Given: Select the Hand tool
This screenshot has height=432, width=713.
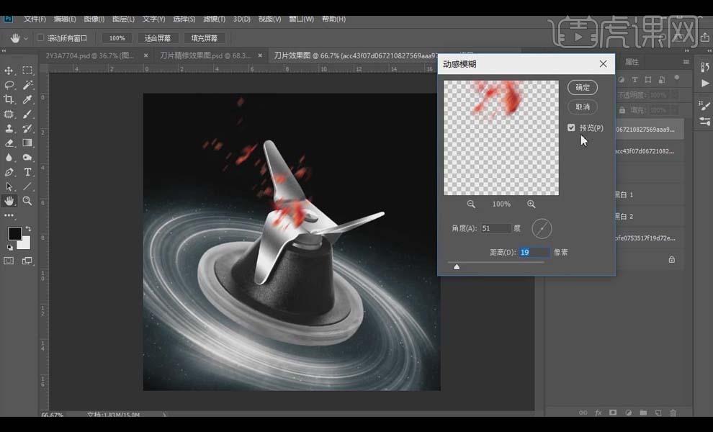Looking at the screenshot, I should [9, 202].
